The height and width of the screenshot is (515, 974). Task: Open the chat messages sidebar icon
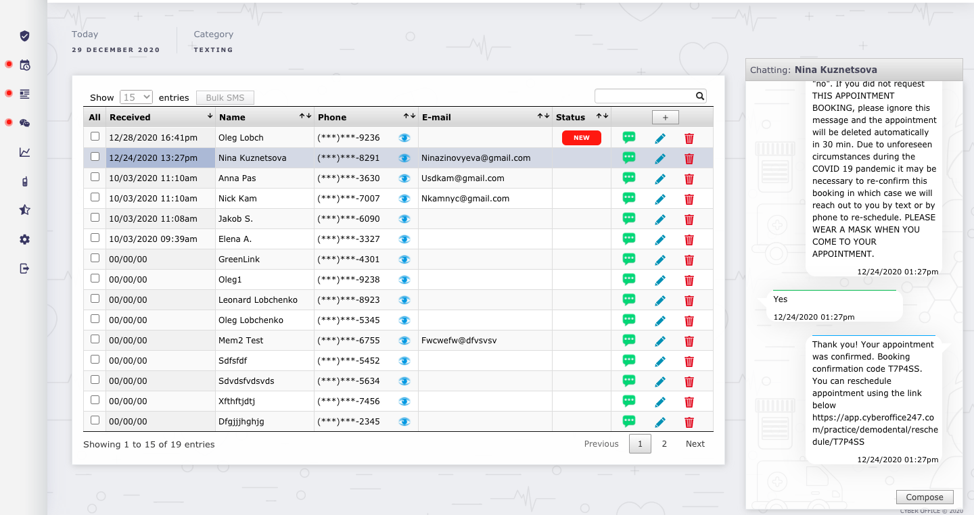point(24,123)
